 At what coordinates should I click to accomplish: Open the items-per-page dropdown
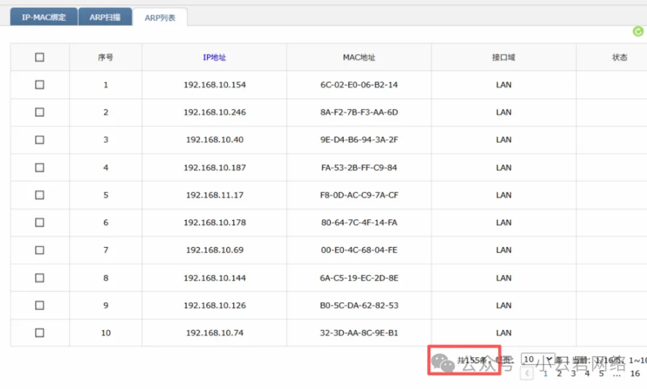coord(537,360)
